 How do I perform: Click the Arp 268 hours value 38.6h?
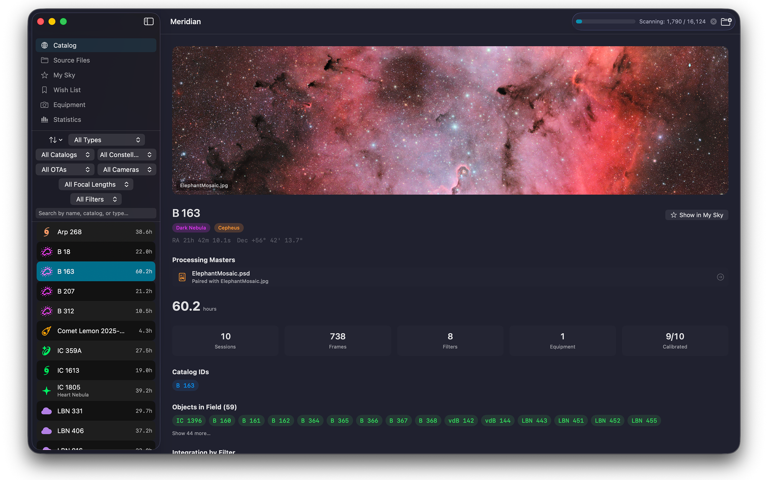point(144,232)
